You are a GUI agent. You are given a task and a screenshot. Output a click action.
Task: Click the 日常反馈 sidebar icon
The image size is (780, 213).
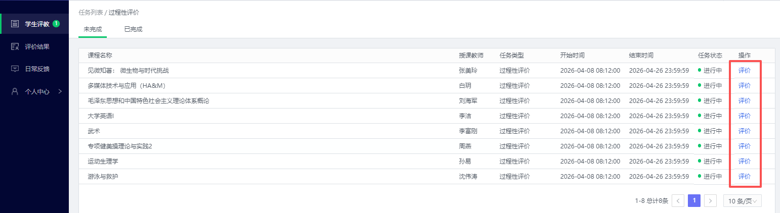[x=15, y=69]
